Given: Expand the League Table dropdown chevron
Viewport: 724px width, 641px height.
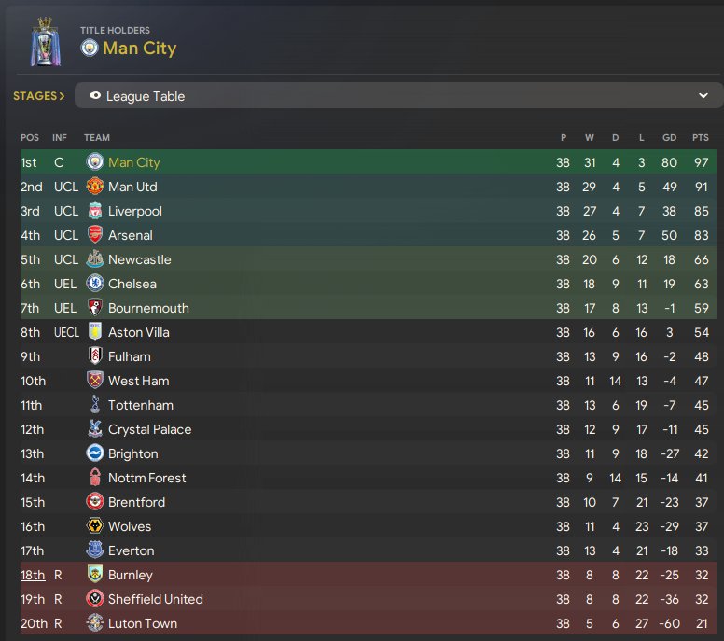Looking at the screenshot, I should pyautogui.click(x=703, y=95).
